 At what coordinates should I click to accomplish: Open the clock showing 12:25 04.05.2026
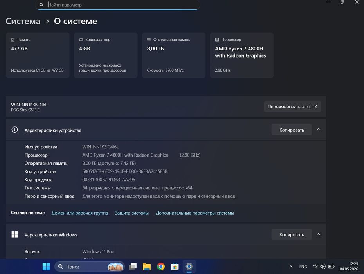click(349, 266)
